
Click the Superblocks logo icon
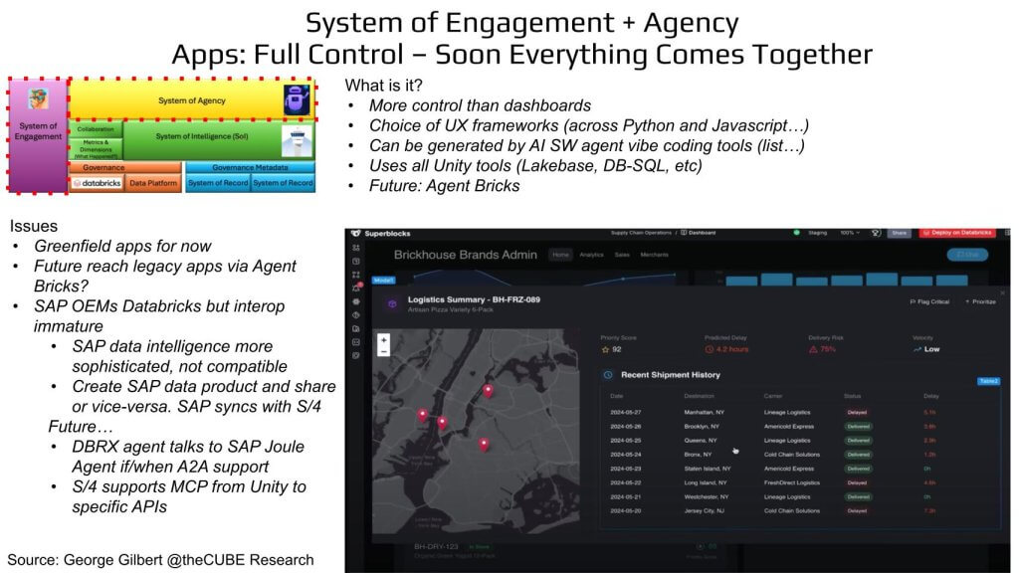coord(355,233)
